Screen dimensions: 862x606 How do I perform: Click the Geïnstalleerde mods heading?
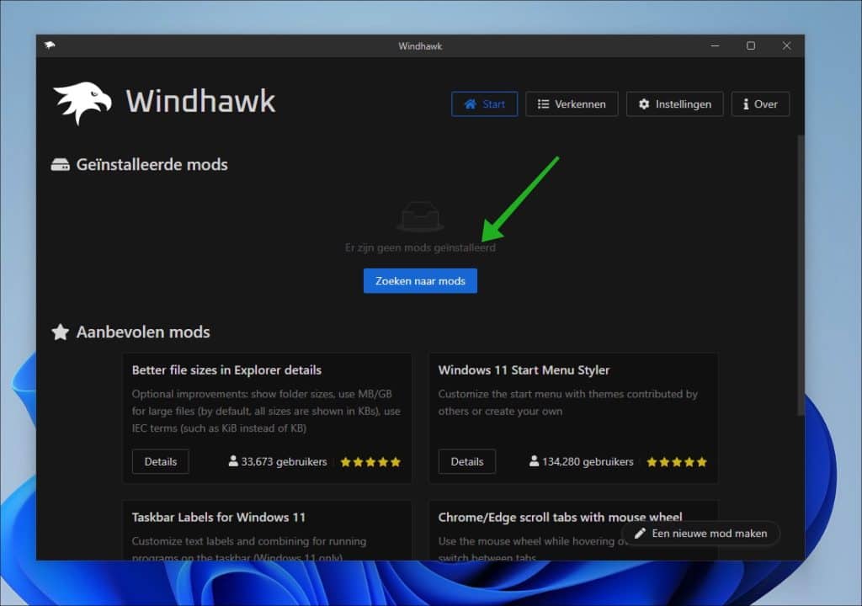coord(152,164)
